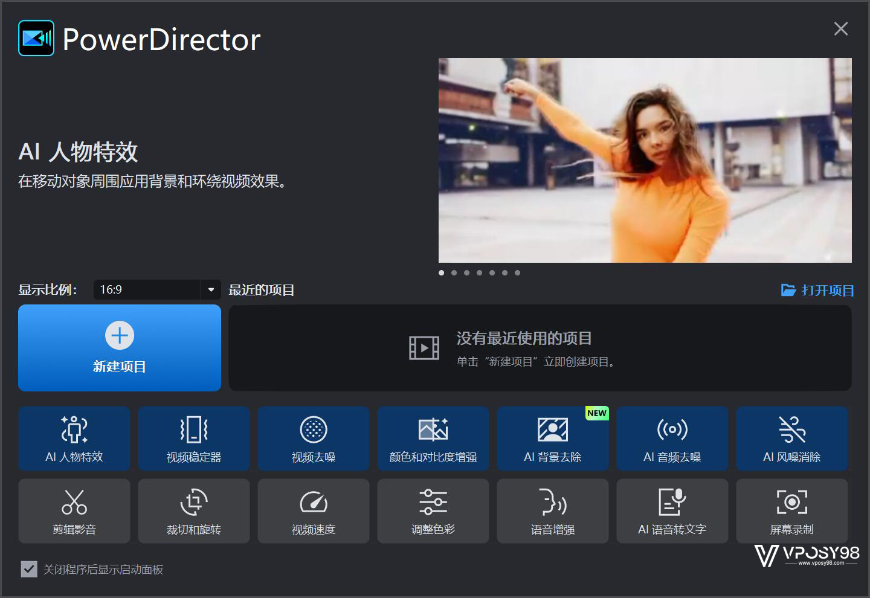Open the 视频去噪 denoise tool
This screenshot has height=598, width=870.
tap(314, 439)
